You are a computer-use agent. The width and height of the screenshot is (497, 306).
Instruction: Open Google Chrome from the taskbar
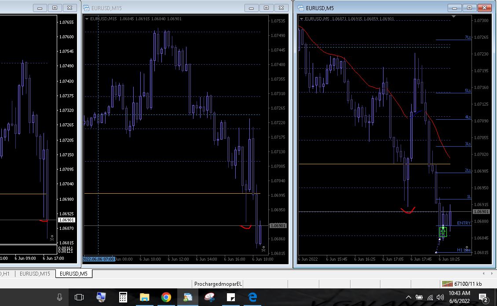[166, 298]
